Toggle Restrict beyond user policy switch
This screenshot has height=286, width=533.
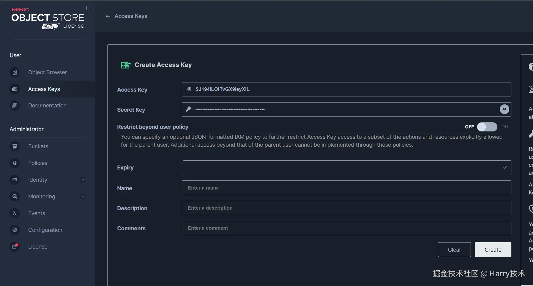click(487, 127)
